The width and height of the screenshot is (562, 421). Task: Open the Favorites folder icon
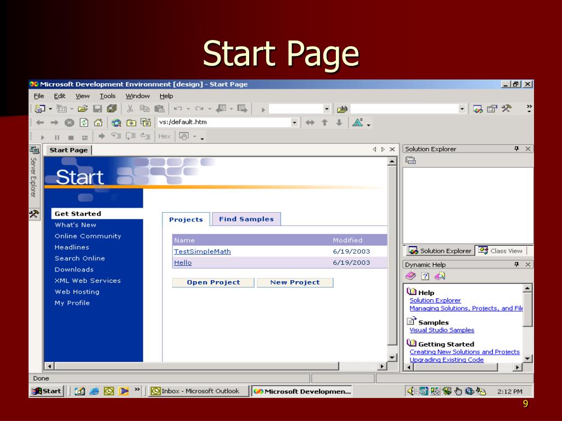(x=131, y=123)
